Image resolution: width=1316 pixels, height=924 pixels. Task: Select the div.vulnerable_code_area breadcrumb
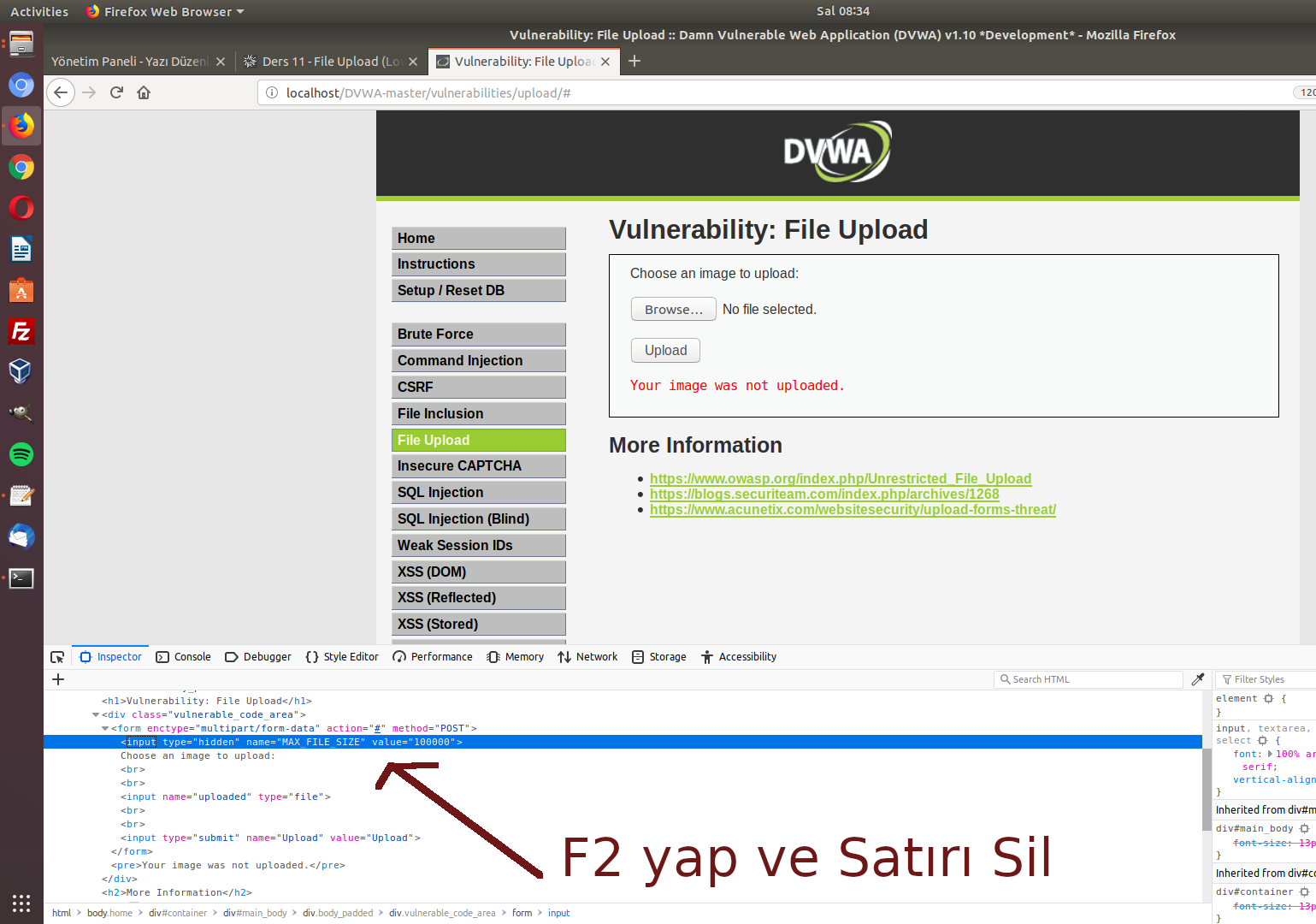[x=442, y=913]
